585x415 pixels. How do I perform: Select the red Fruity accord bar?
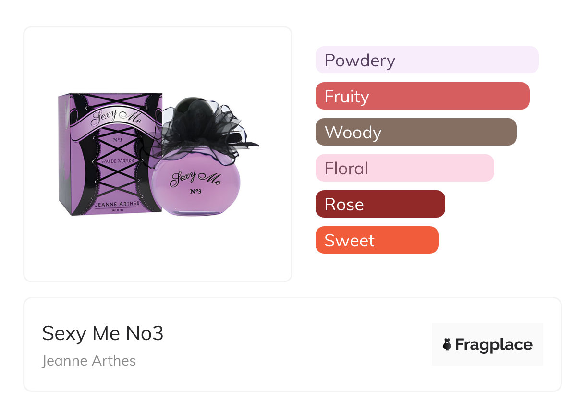pos(422,96)
